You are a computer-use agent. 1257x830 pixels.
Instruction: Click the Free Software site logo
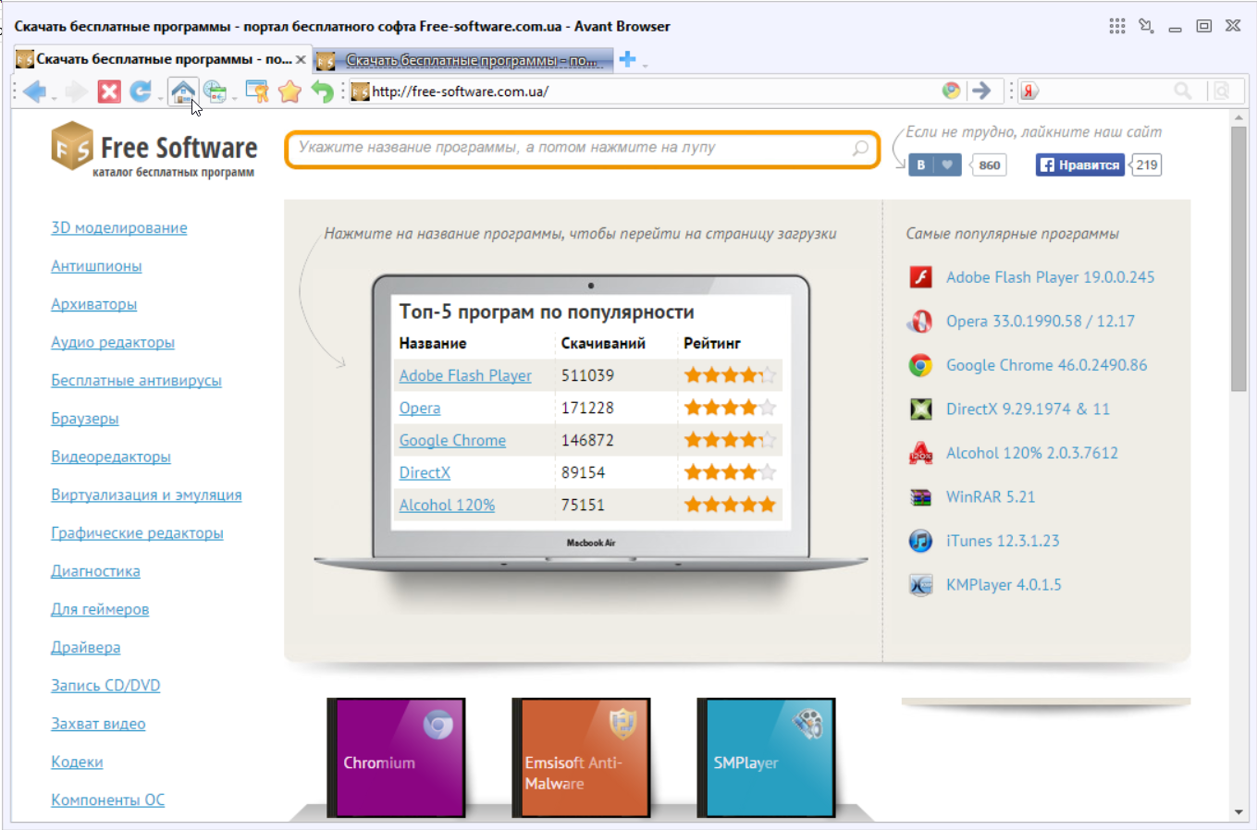click(154, 150)
